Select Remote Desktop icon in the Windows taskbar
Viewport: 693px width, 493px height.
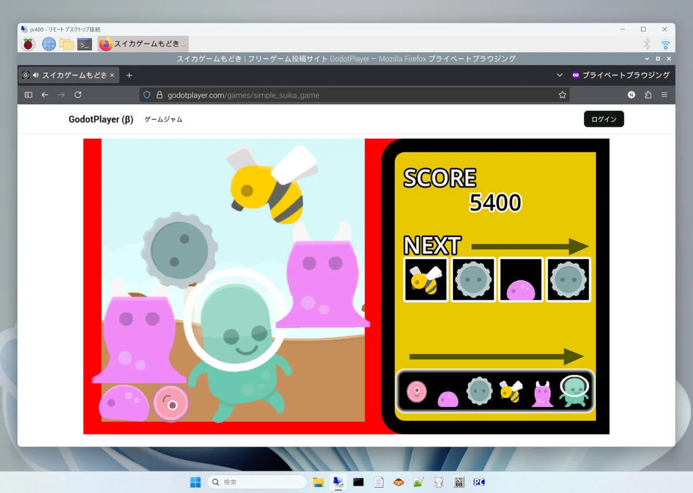(x=338, y=481)
